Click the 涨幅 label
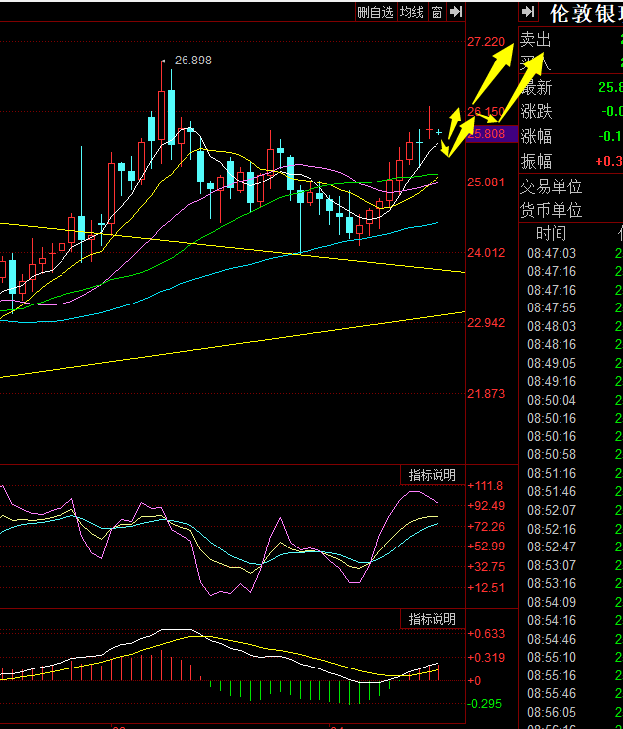The height and width of the screenshot is (729, 623). pos(536,136)
